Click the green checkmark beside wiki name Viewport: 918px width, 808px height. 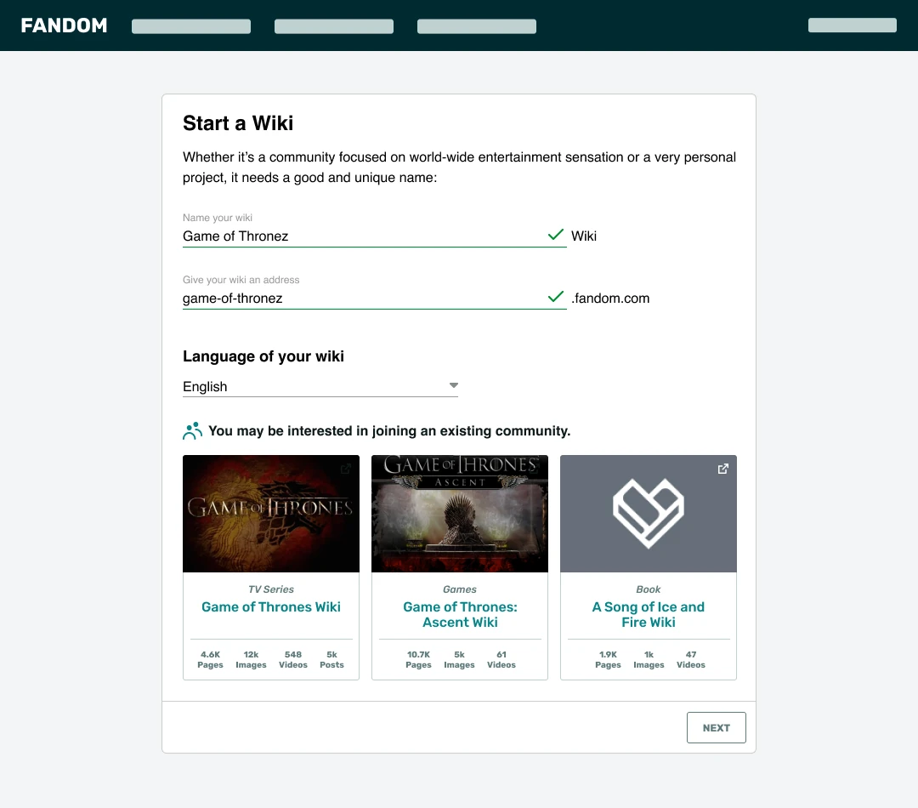click(556, 235)
